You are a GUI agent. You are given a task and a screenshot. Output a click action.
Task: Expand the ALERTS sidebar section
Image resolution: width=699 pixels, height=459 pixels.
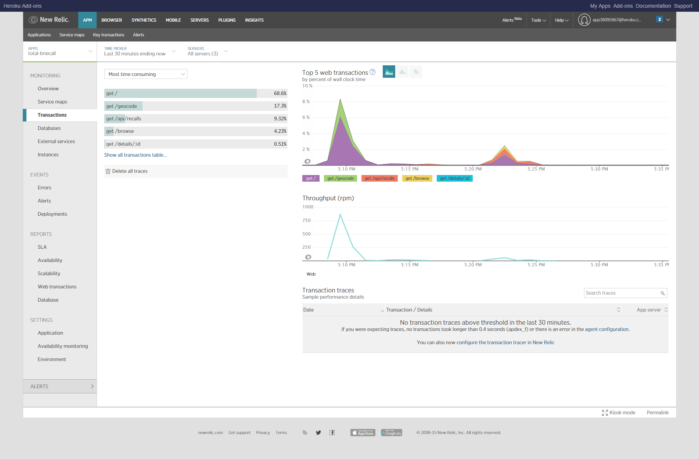click(x=60, y=386)
